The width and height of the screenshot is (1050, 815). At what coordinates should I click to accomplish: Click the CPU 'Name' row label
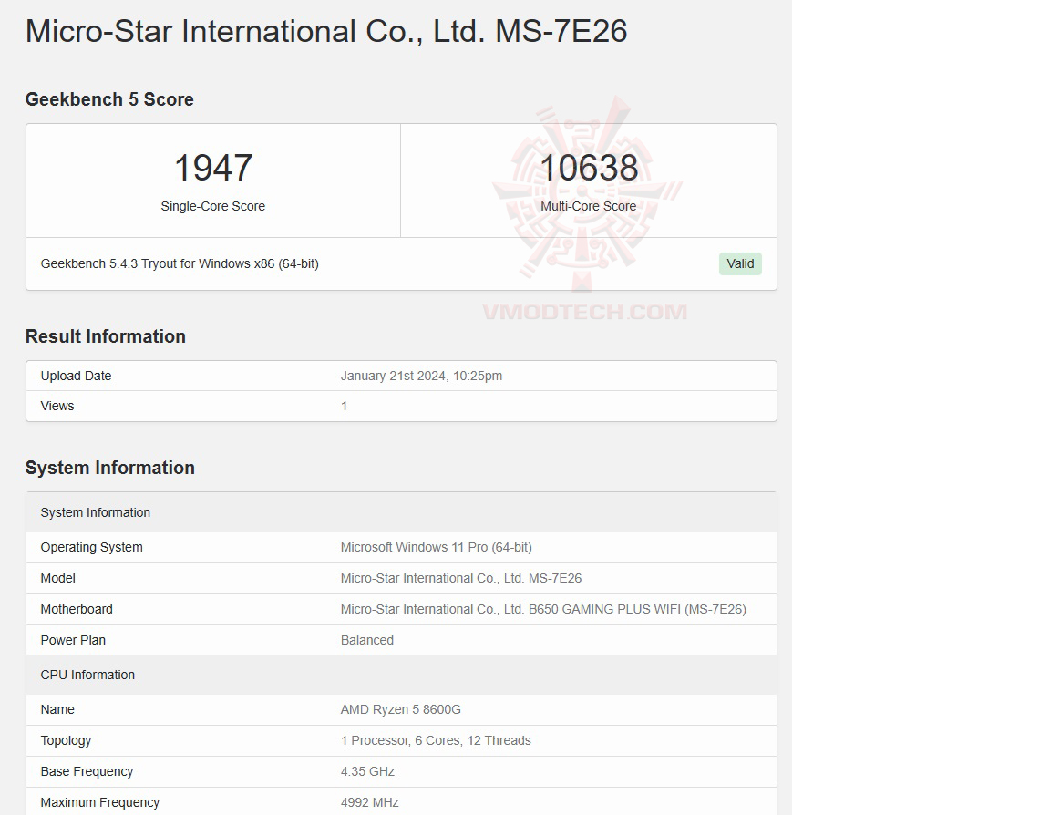(57, 709)
